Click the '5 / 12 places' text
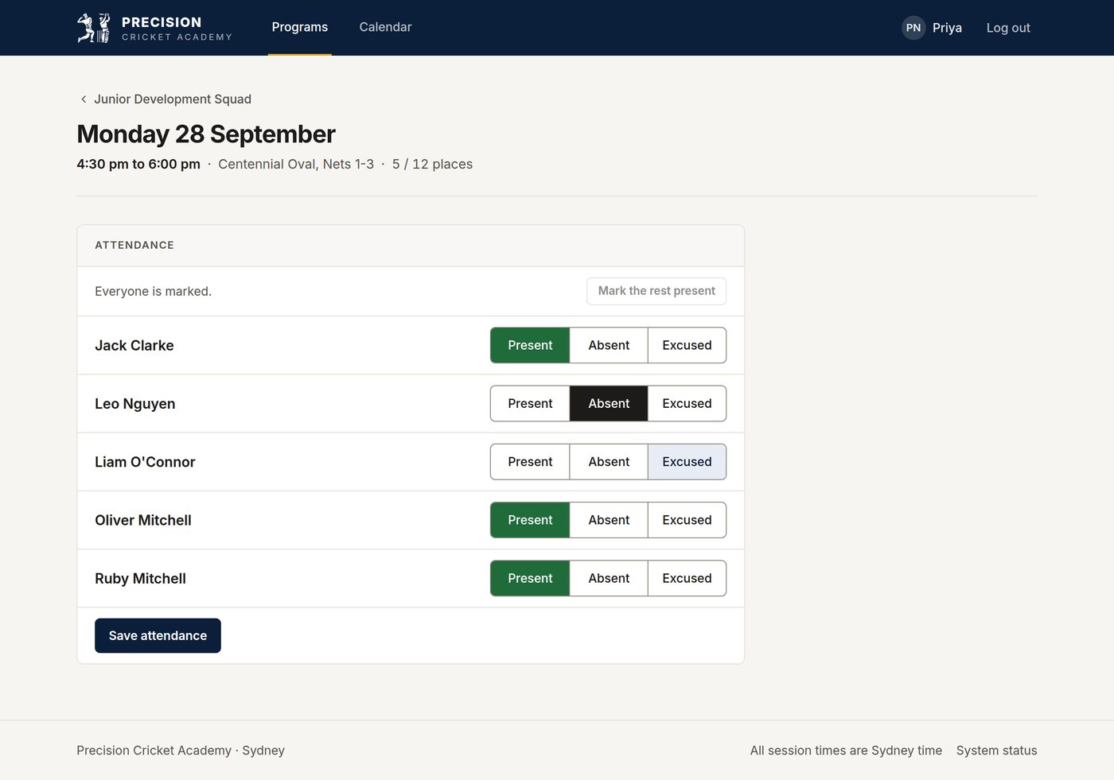1114x780 pixels. click(432, 164)
